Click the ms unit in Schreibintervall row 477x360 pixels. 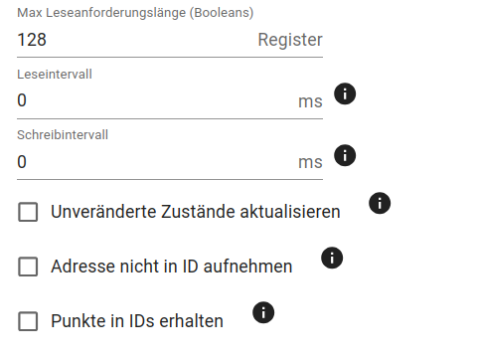pos(310,162)
